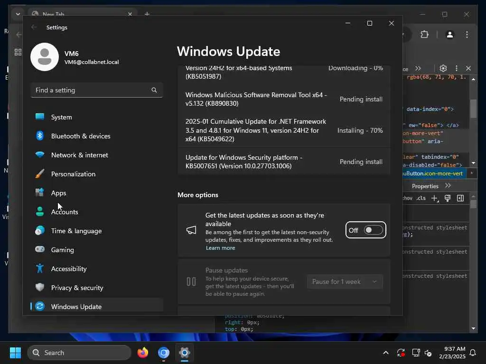
Task: Toggle rendering emulations brush icon
Action: click(448, 198)
